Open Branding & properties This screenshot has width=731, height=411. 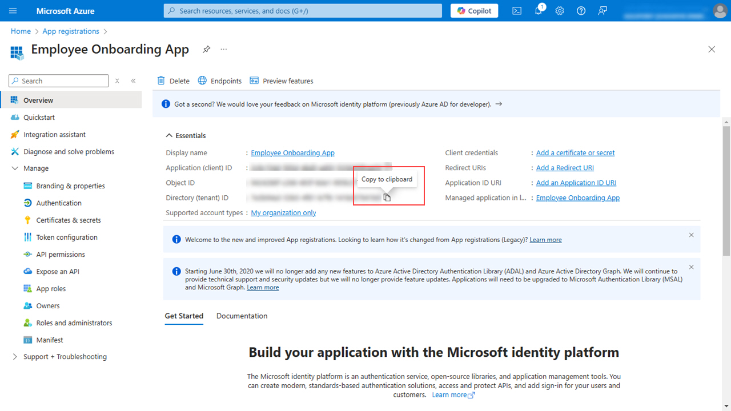(x=71, y=186)
